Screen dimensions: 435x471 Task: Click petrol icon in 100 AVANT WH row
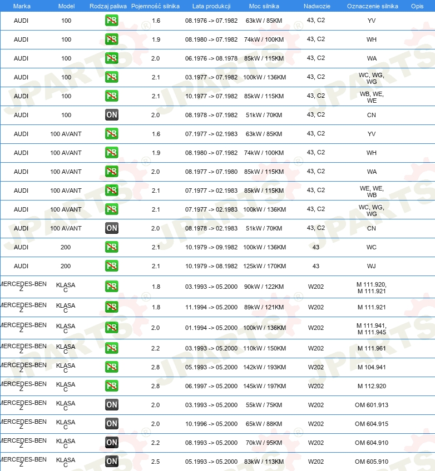coord(112,153)
